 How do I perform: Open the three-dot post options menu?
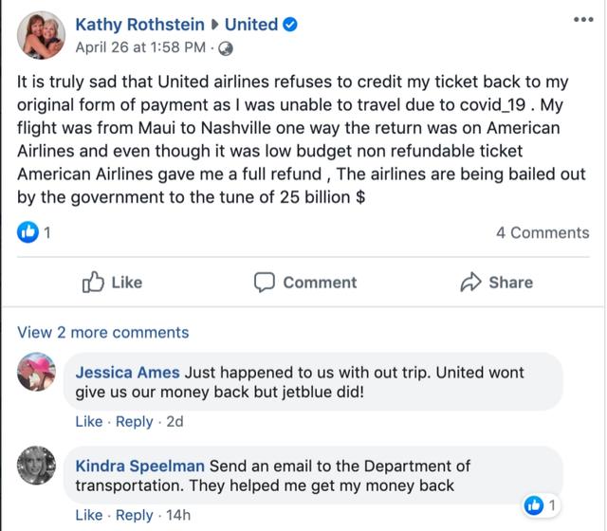click(583, 20)
